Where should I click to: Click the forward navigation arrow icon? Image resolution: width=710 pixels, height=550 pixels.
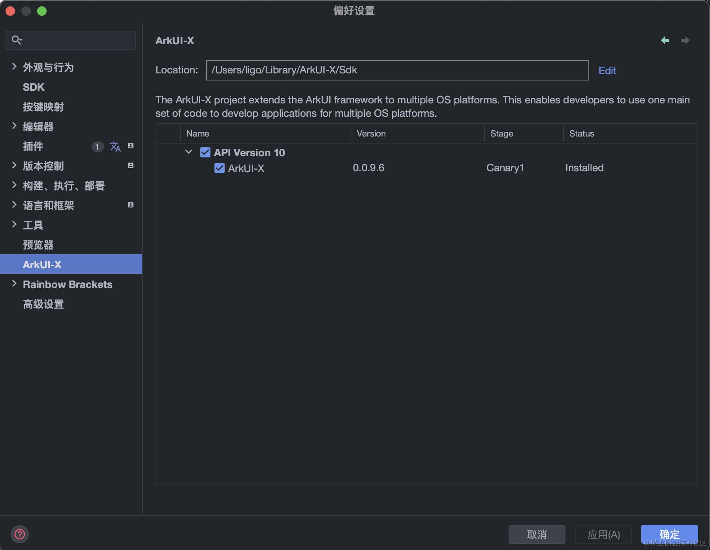click(x=685, y=40)
